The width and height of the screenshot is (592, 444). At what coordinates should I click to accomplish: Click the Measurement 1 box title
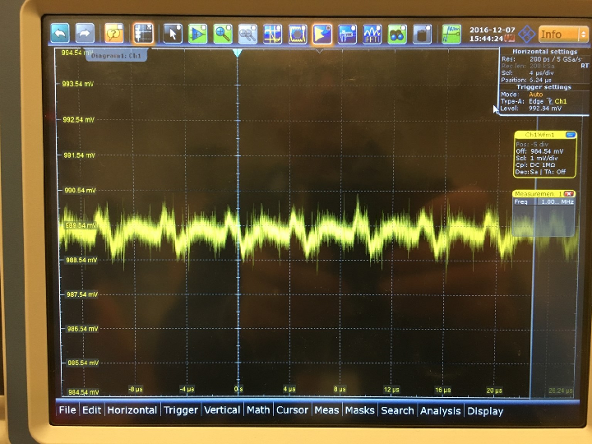pyautogui.click(x=538, y=194)
